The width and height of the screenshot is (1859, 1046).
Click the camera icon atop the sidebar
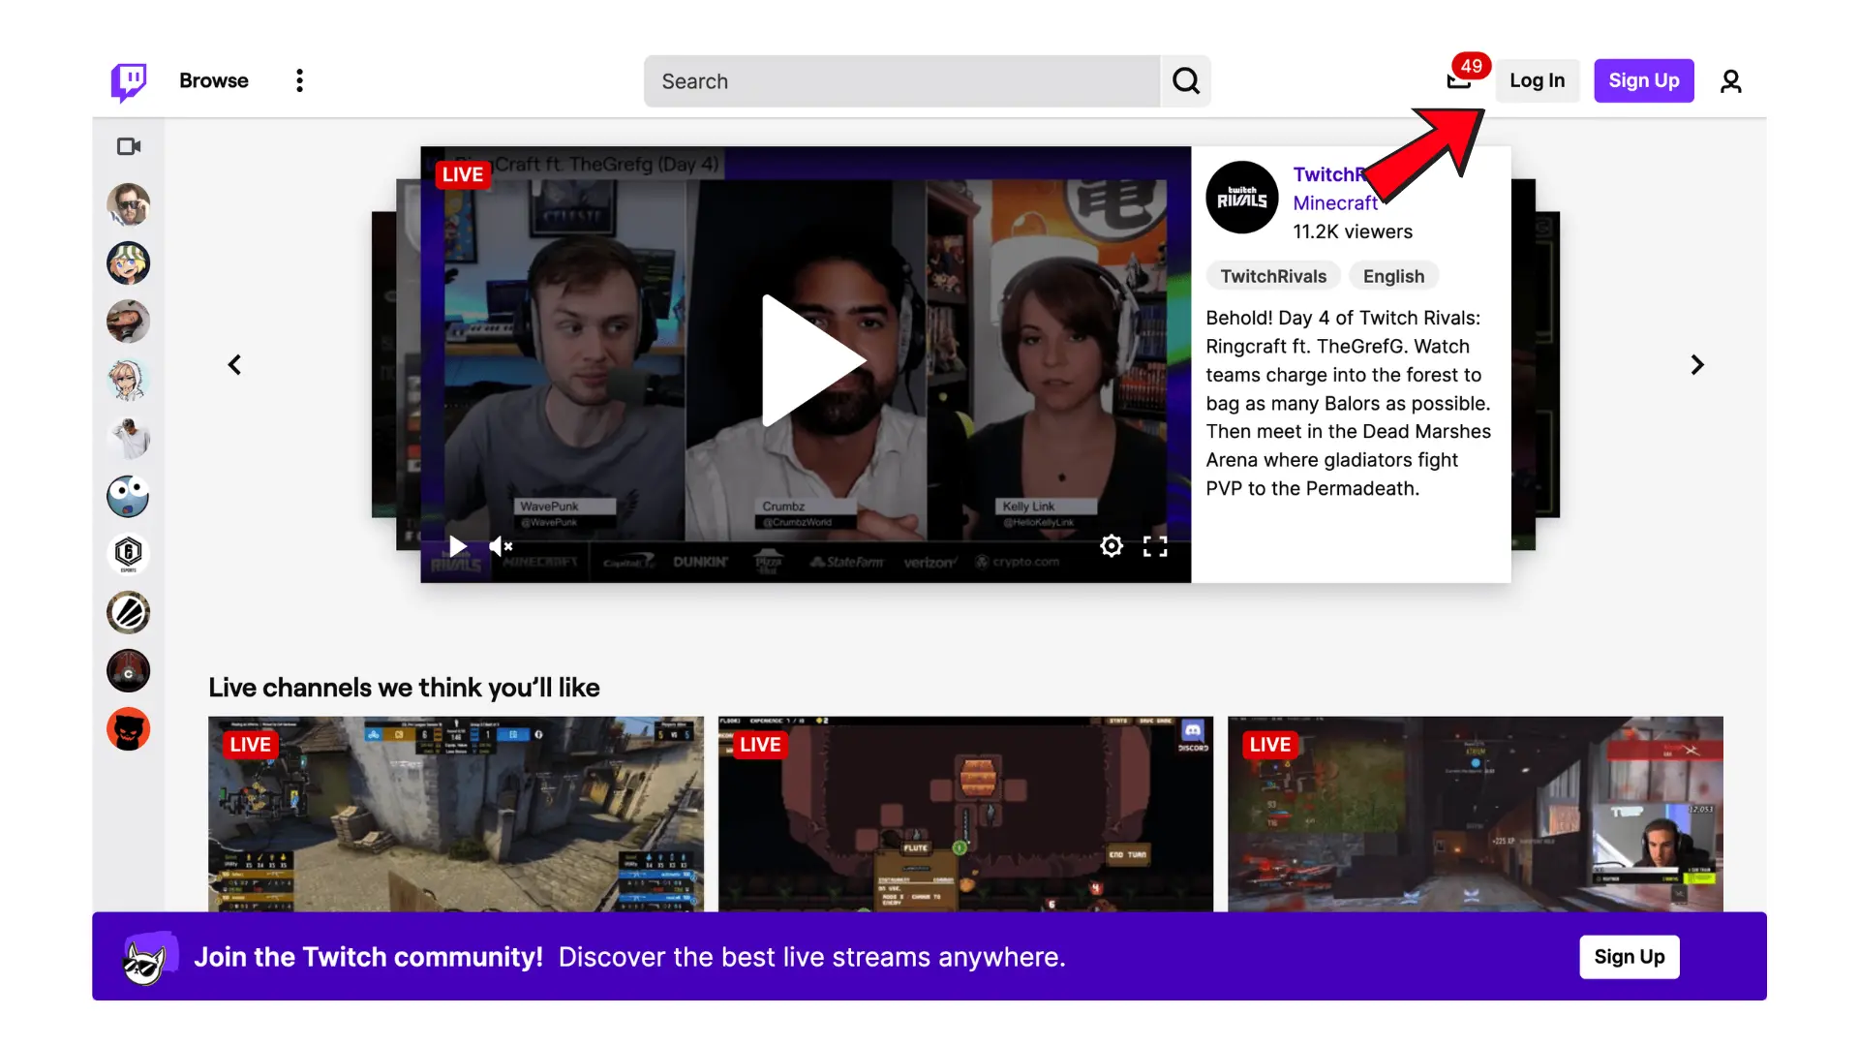(x=129, y=146)
